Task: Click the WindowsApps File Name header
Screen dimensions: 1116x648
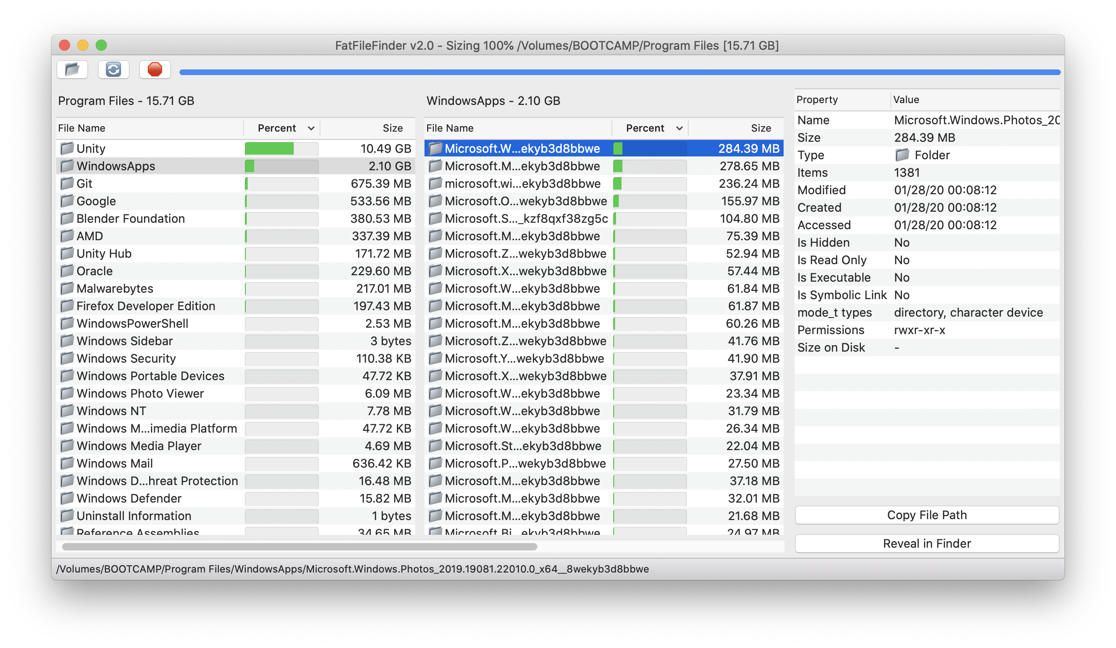Action: [518, 128]
